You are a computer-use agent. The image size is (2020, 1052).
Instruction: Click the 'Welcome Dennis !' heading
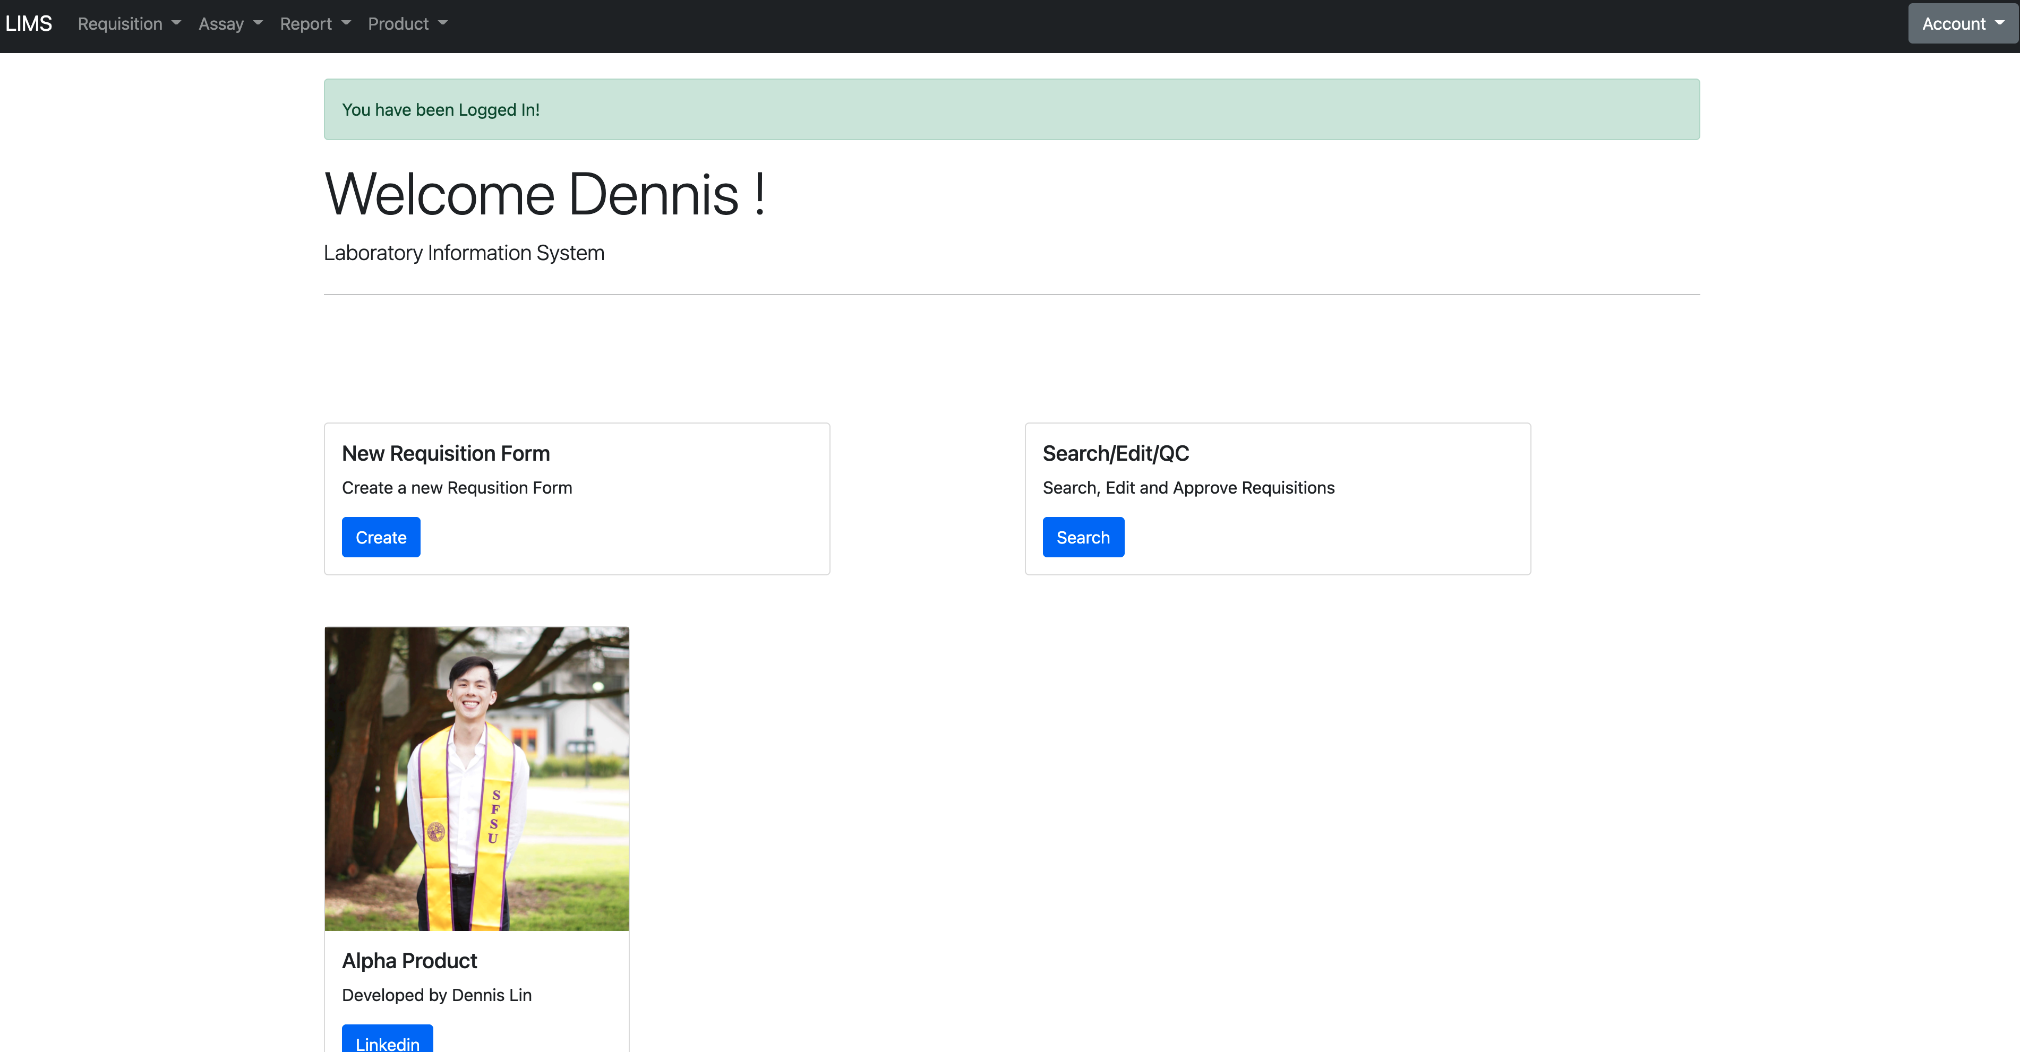[545, 194]
